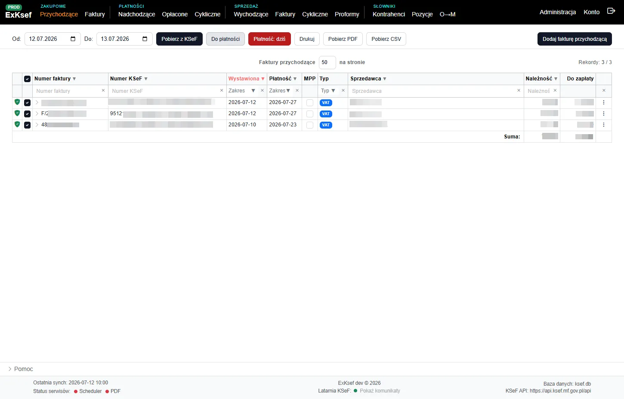
Task: Focus Sprzedawca filter input
Action: pyautogui.click(x=432, y=91)
